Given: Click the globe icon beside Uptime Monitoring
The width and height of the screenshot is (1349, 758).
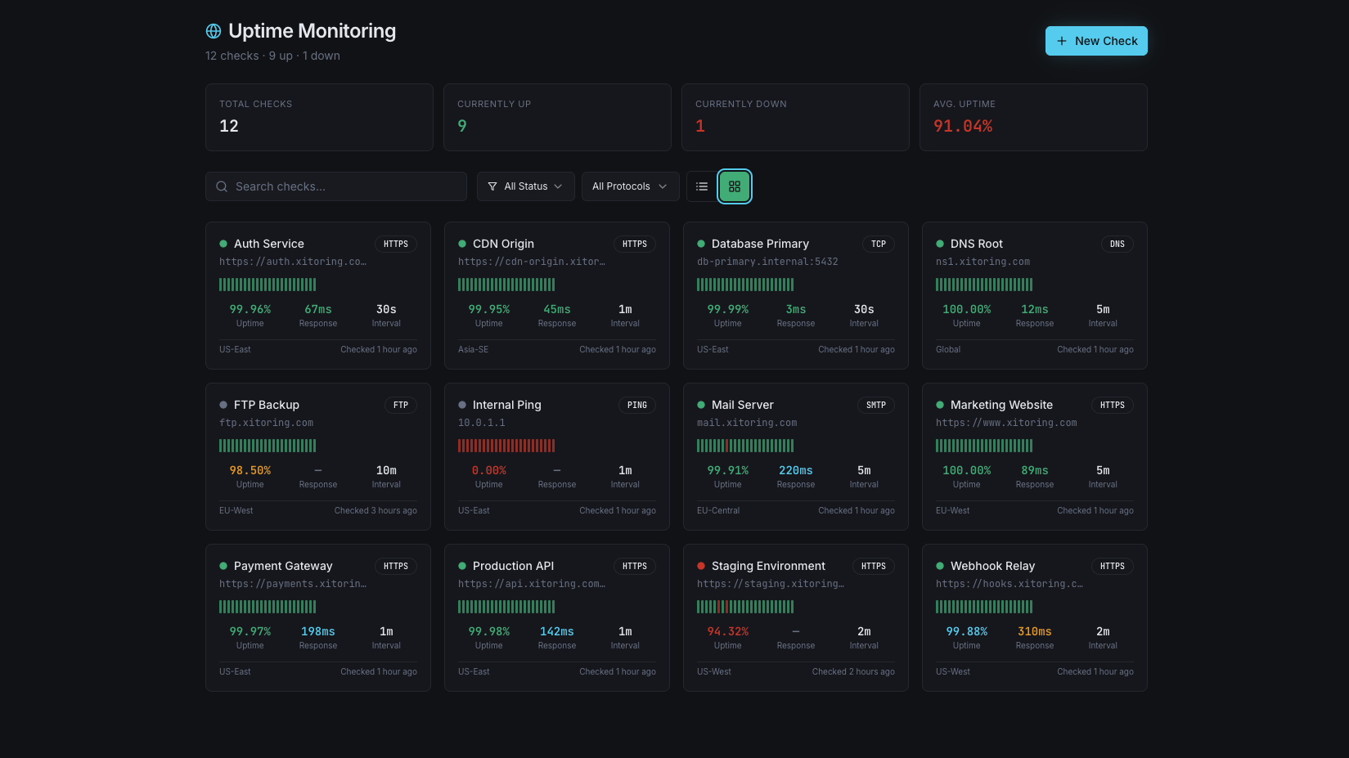Looking at the screenshot, I should pyautogui.click(x=214, y=31).
